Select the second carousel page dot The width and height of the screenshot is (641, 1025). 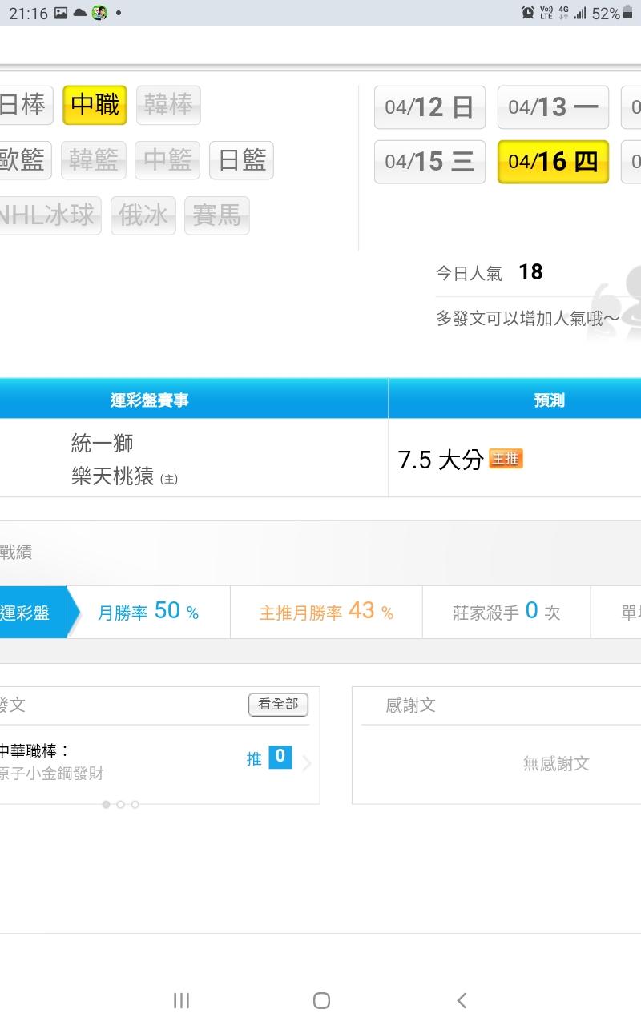[x=120, y=804]
